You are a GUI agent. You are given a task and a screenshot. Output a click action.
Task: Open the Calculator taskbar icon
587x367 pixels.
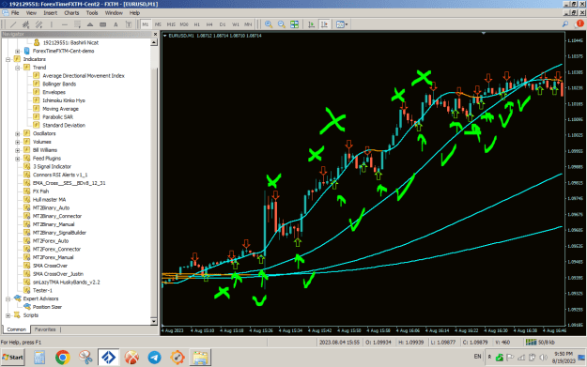tap(39, 358)
